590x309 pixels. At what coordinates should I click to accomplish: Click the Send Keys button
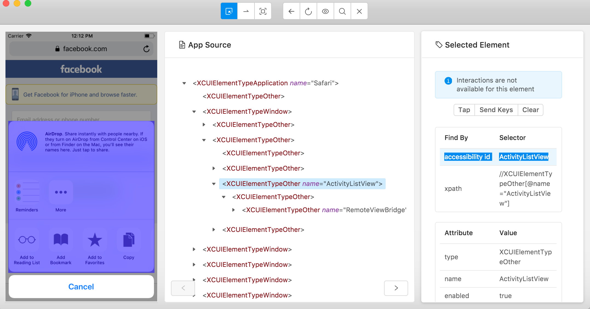[496, 110]
